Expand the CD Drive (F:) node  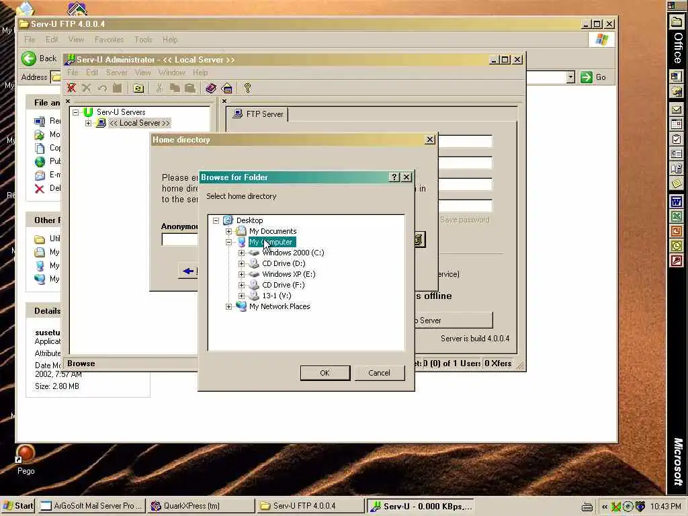[x=241, y=285]
